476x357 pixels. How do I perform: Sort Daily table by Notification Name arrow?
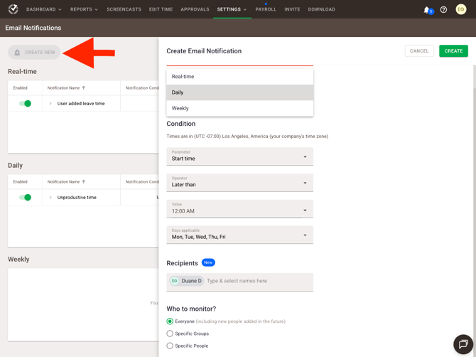click(84, 181)
